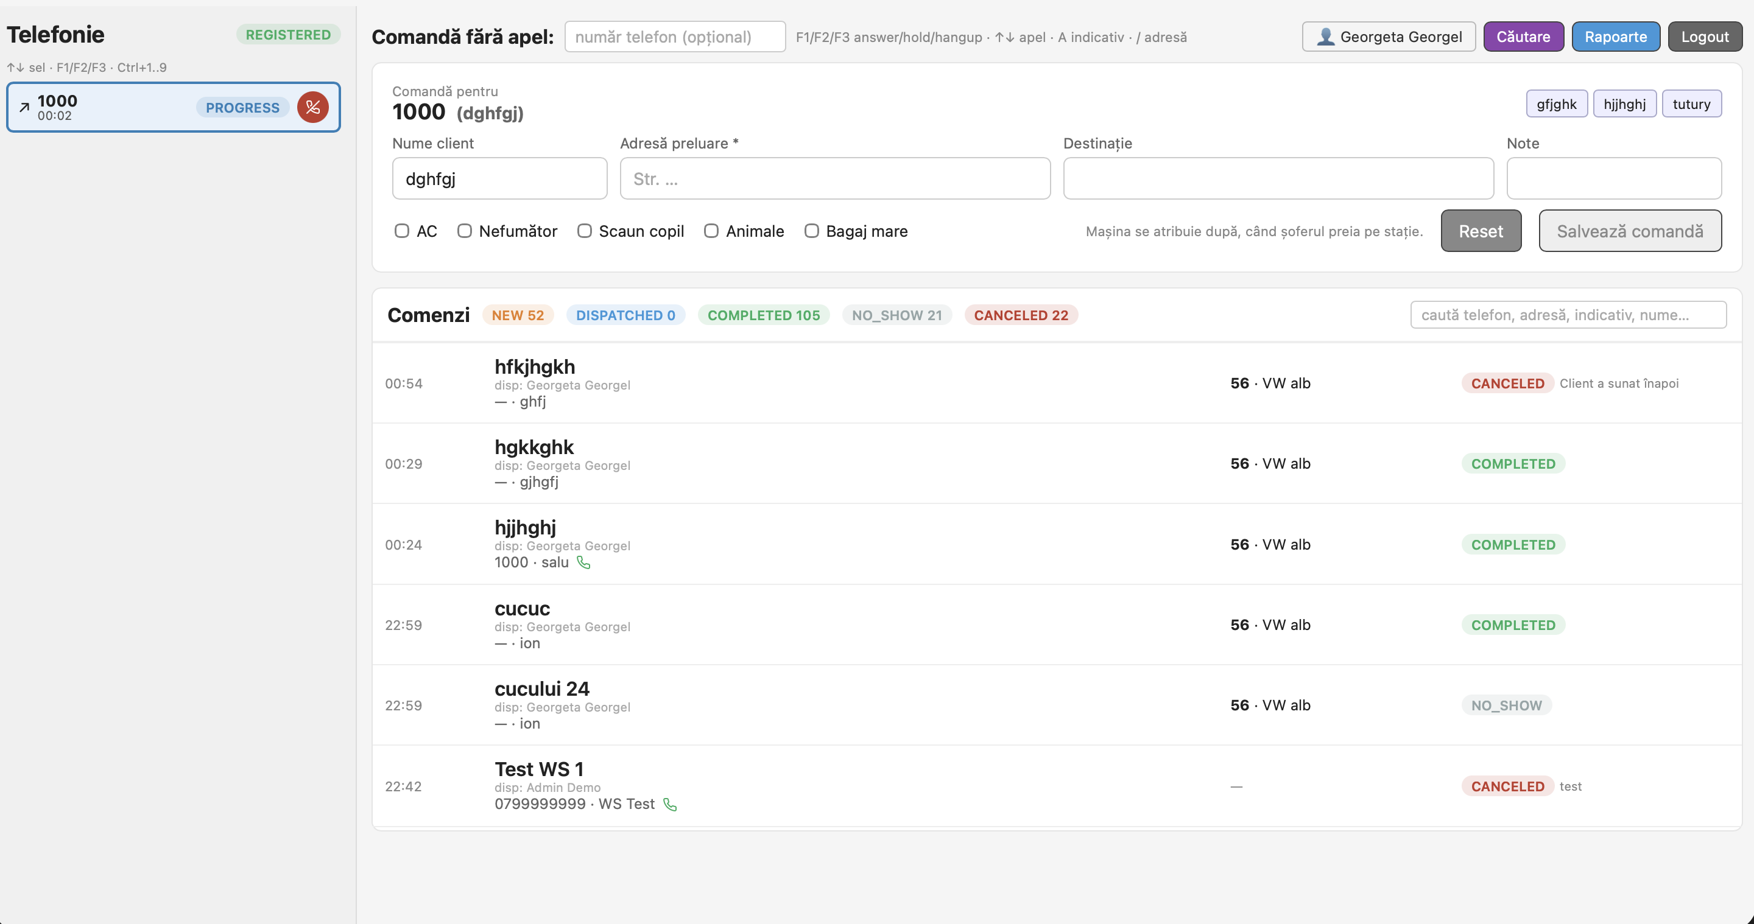1754x924 pixels.
Task: Click the Reset button
Action: click(x=1481, y=231)
